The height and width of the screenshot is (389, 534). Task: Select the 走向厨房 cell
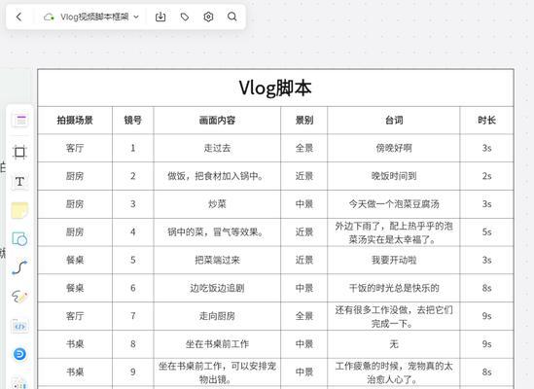pyautogui.click(x=217, y=316)
